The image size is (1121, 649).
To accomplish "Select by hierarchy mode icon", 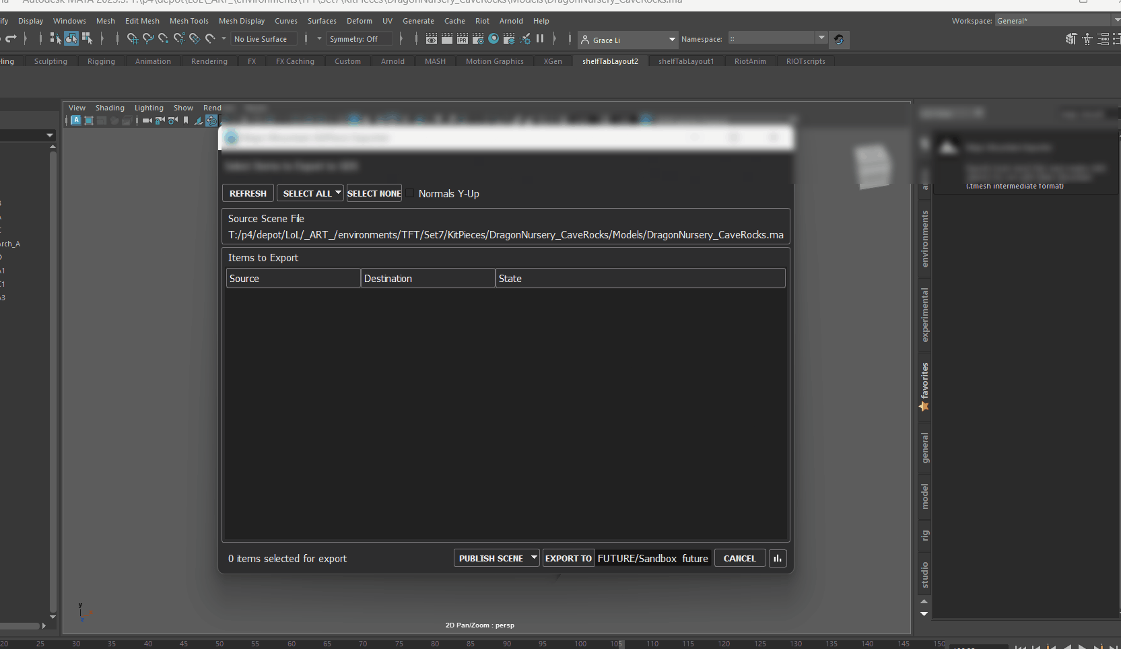I will 55,38.
